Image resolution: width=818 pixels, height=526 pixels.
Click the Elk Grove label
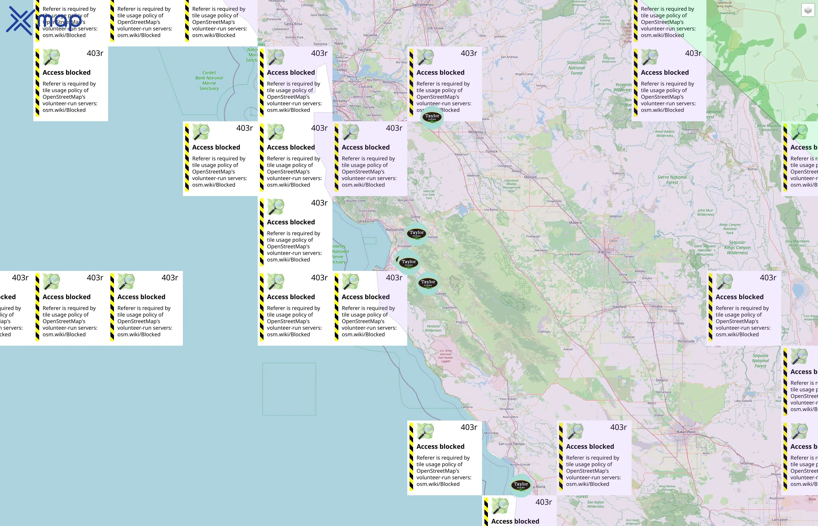[436, 28]
